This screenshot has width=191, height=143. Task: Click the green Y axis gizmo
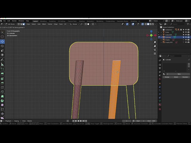pyautogui.click(x=151, y=35)
